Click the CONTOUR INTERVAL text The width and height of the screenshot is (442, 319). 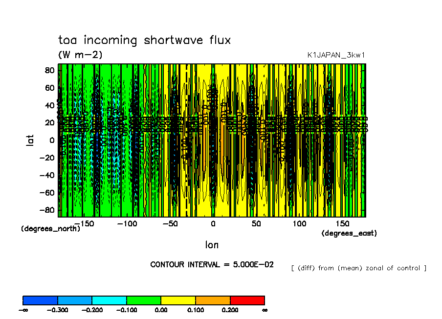[212, 264]
